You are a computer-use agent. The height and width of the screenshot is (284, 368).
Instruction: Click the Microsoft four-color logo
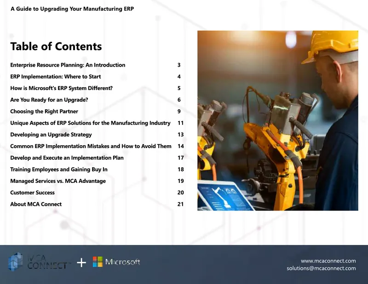[x=98, y=262]
